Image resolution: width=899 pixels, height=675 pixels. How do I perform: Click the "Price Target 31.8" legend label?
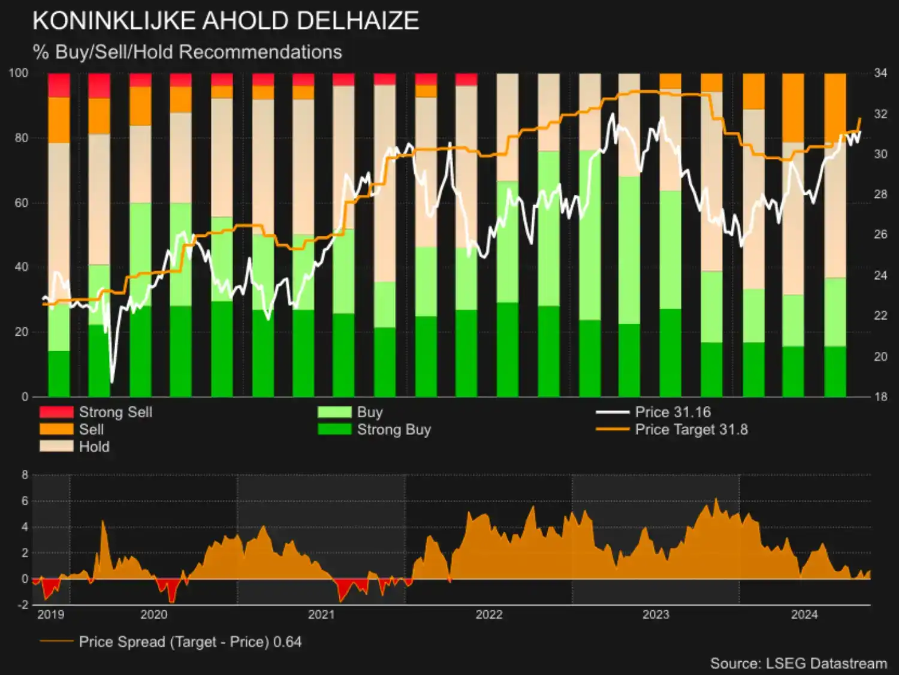(x=692, y=429)
